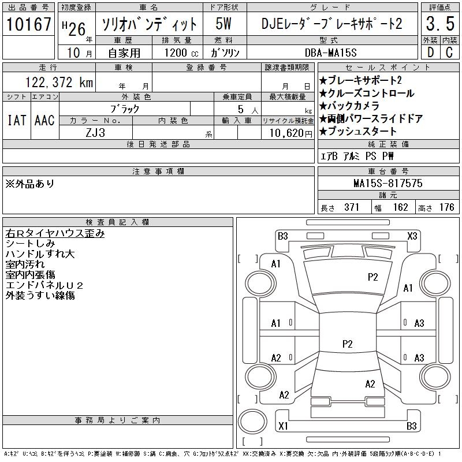Select the exterior color ブラック
Viewport: 462px width, 462px height.
125,109
